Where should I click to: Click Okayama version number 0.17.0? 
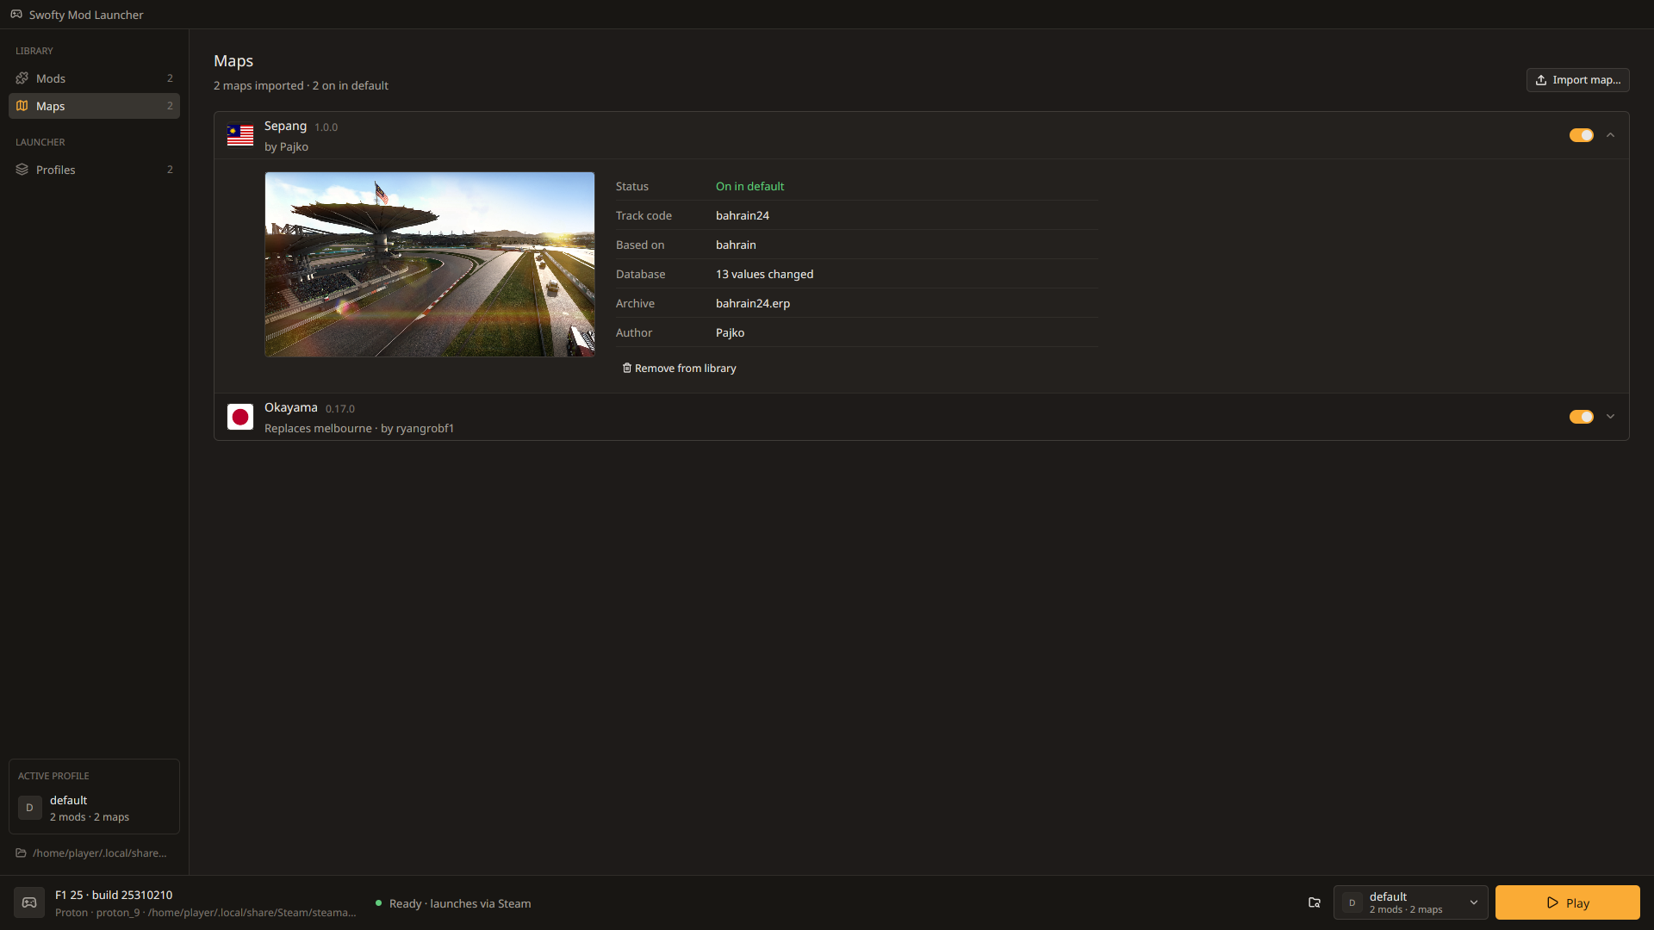[340, 409]
